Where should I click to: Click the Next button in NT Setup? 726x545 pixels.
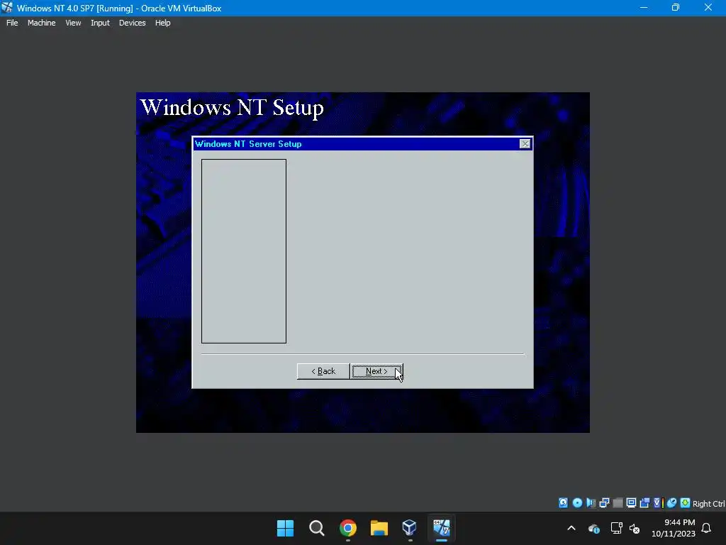tap(377, 371)
